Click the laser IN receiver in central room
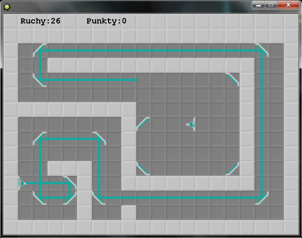Image resolution: width=302 pixels, height=238 pixels. point(192,124)
